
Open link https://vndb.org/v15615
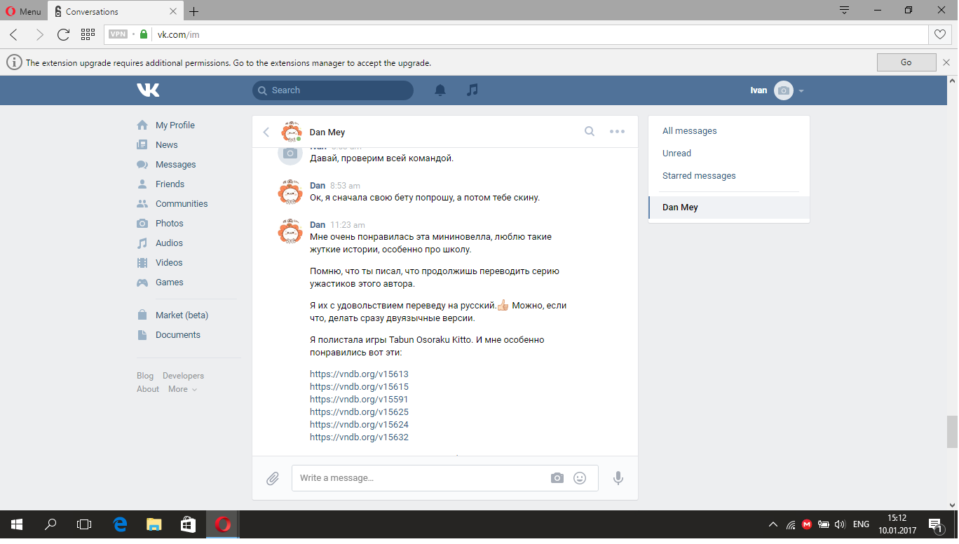(x=359, y=387)
